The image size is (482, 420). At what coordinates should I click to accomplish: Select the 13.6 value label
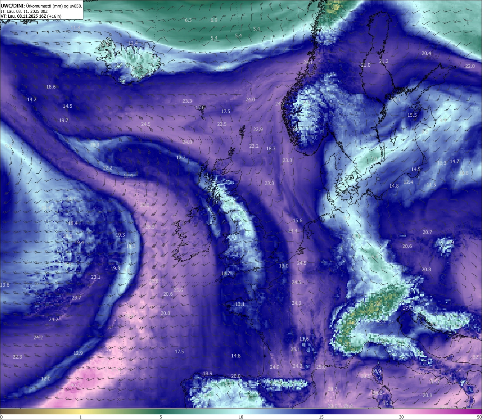(5, 285)
